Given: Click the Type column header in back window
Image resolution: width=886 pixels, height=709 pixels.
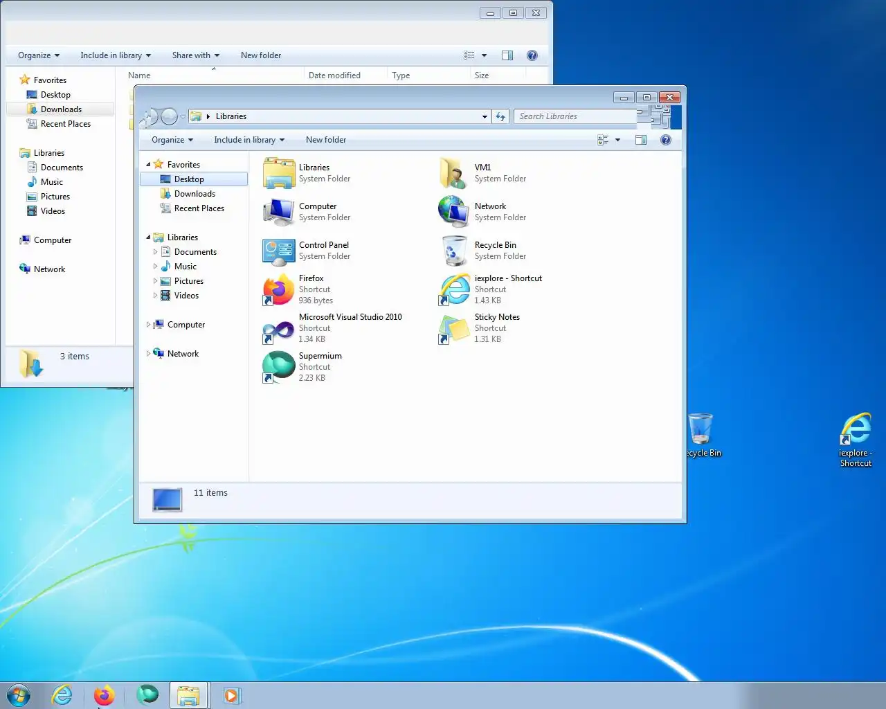Looking at the screenshot, I should [428, 75].
